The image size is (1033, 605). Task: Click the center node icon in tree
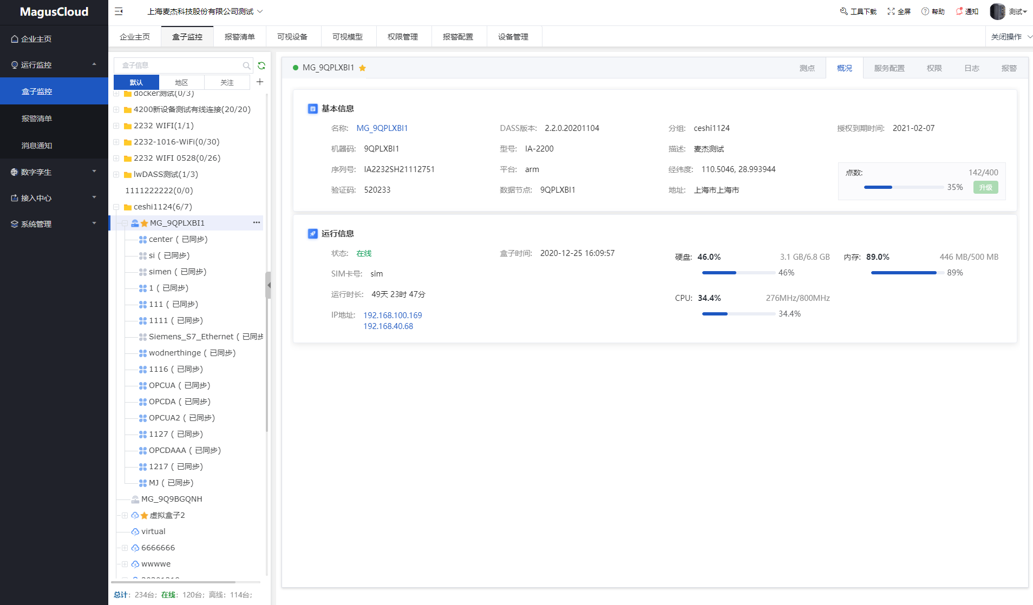point(143,239)
